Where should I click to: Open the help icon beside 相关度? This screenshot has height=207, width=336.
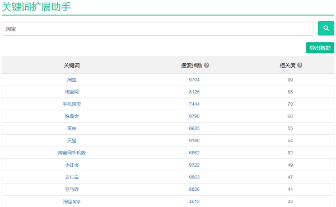[300, 65]
